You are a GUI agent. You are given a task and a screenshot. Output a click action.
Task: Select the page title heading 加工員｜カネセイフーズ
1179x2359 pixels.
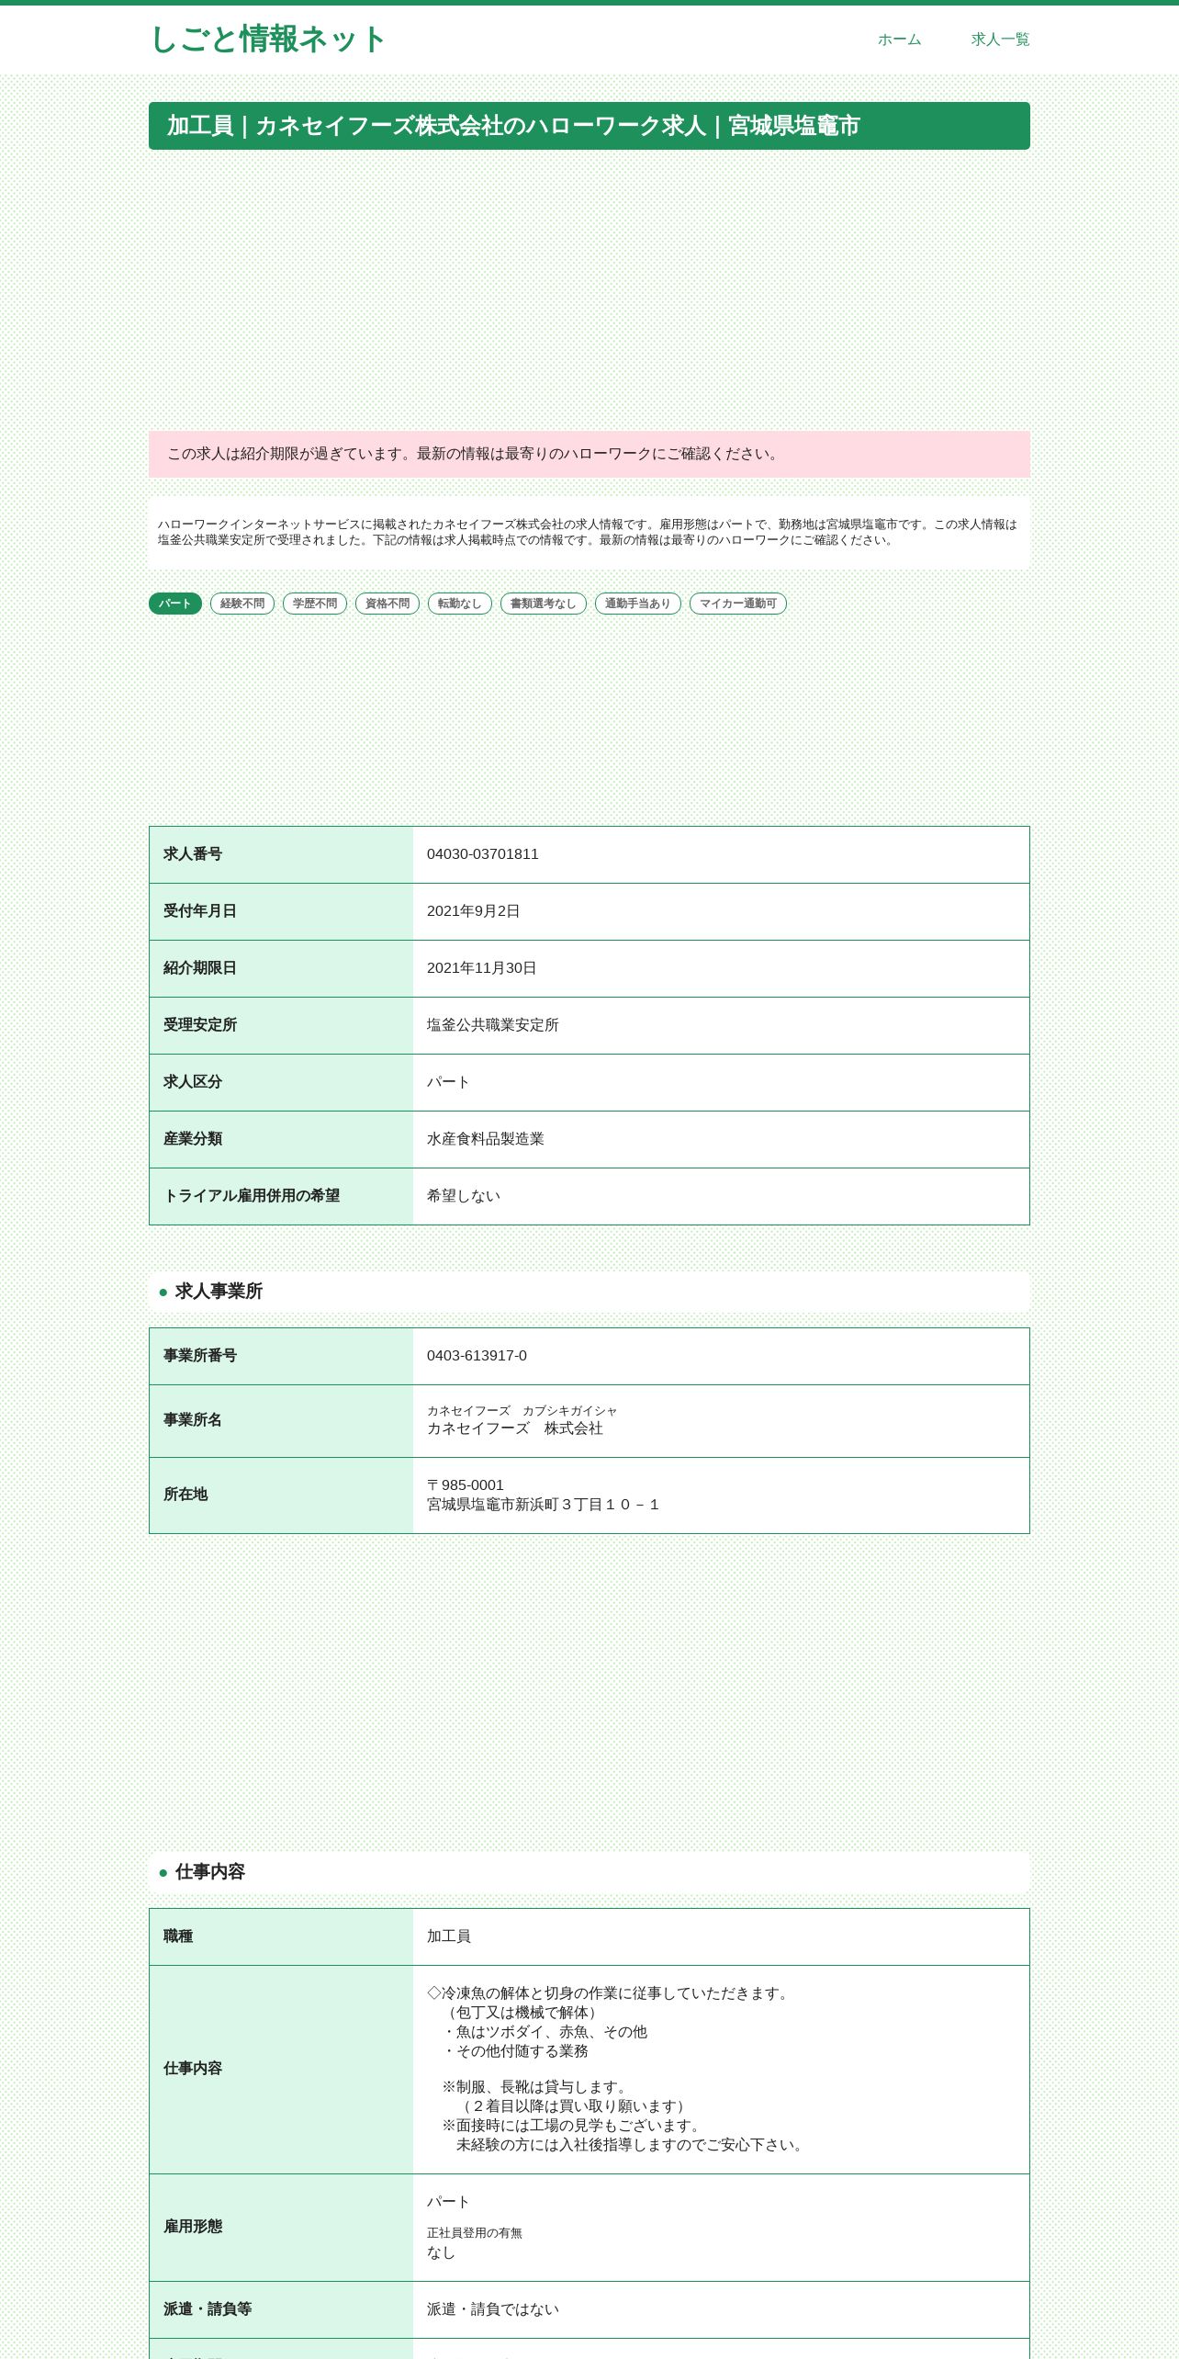589,126
